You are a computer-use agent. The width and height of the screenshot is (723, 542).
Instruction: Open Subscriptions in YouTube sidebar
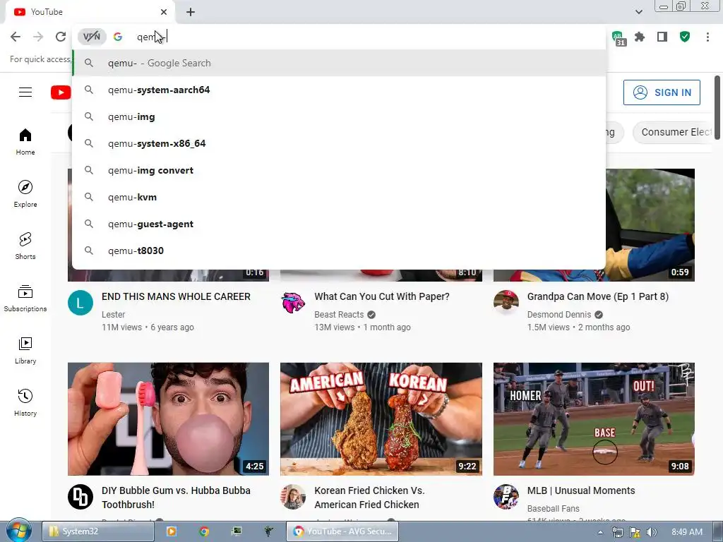pos(25,299)
